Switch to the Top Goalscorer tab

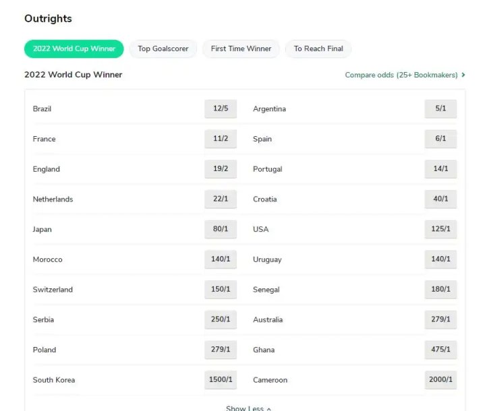163,49
